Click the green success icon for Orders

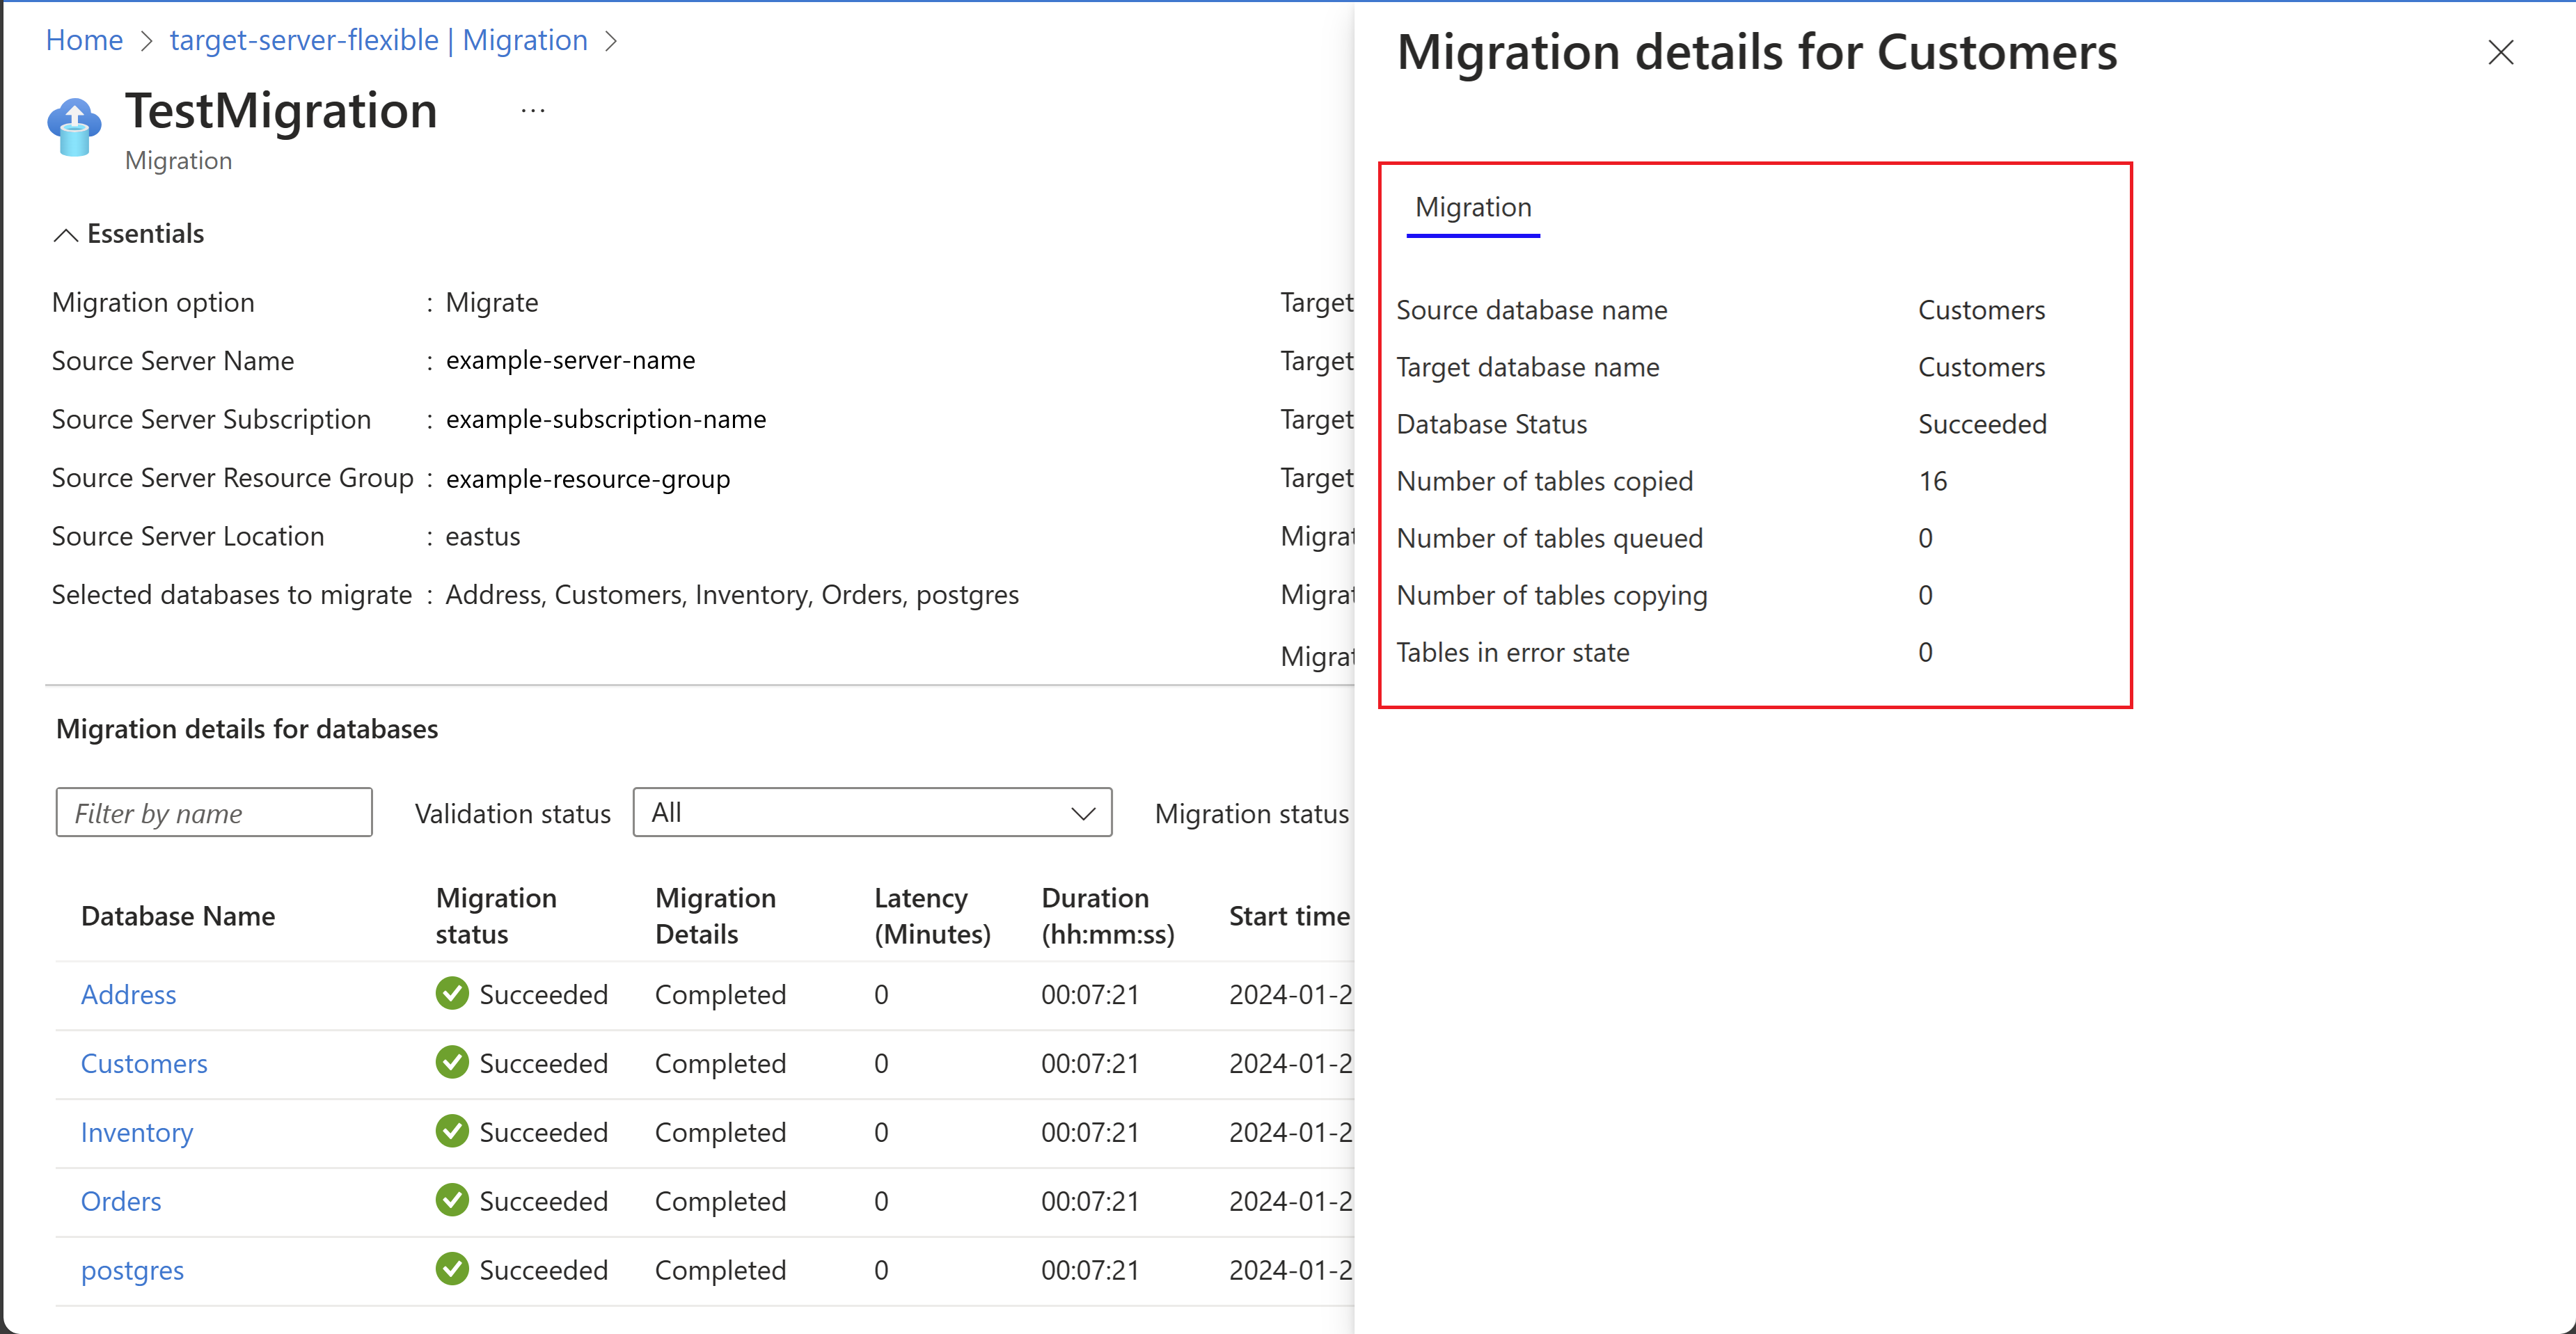pos(452,1200)
